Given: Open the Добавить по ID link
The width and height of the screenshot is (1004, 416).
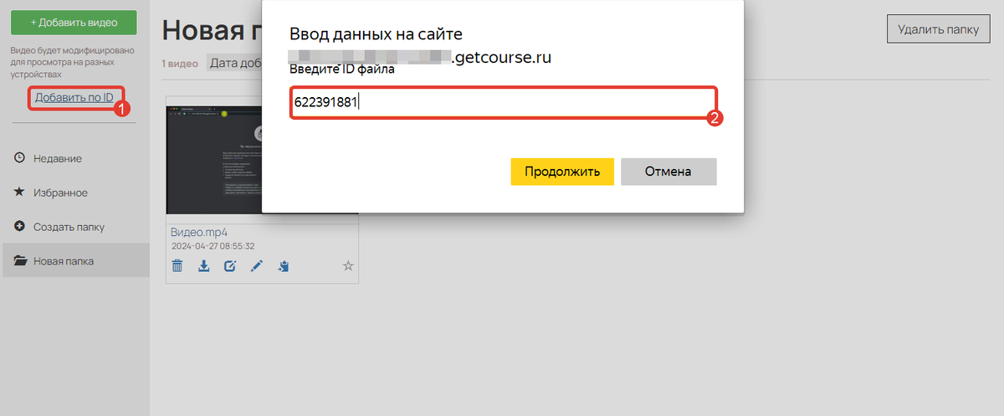Looking at the screenshot, I should pos(74,99).
